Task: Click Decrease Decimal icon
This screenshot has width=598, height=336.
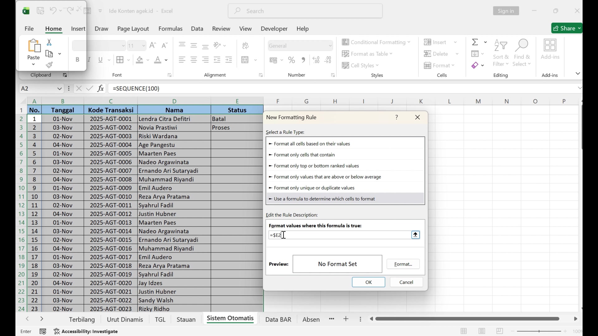Action: (328, 60)
